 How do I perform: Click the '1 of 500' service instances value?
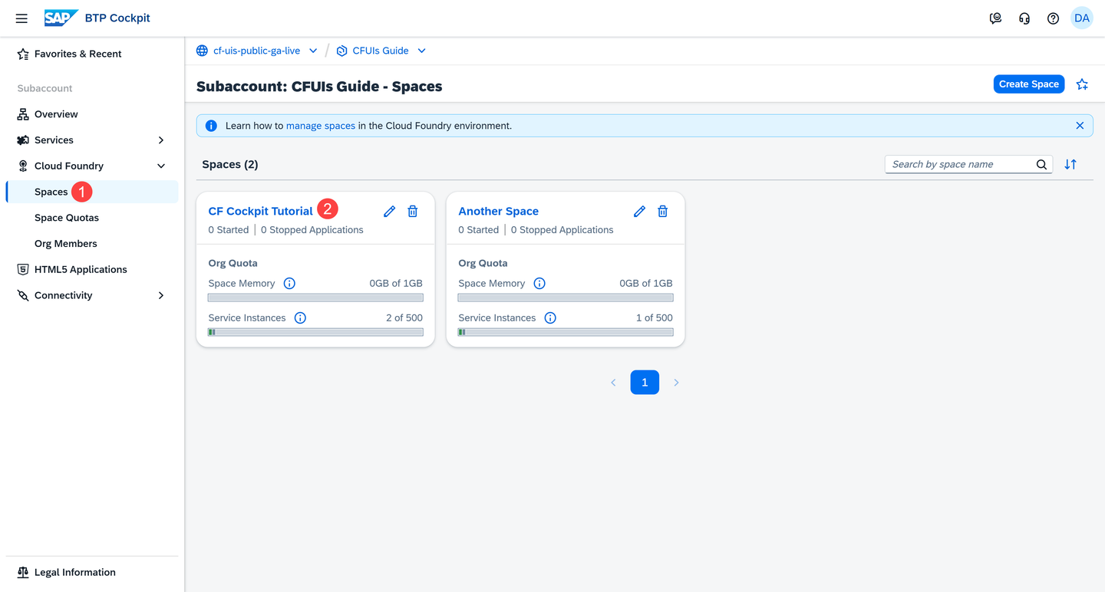coord(655,317)
